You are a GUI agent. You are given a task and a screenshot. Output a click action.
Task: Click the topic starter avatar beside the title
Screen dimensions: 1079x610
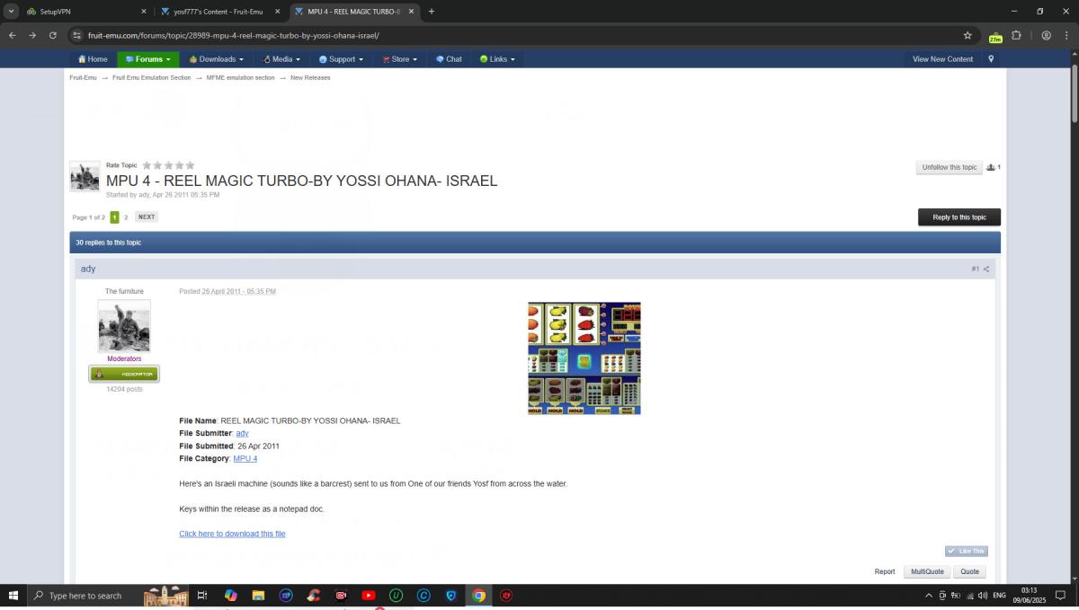[85, 176]
